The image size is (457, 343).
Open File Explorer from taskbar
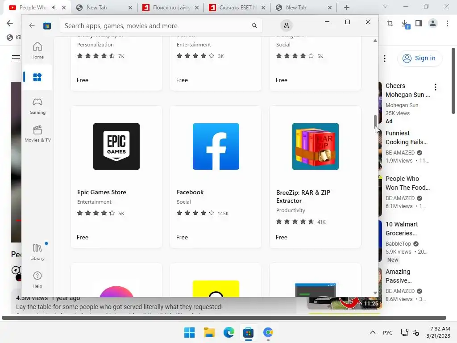209,332
